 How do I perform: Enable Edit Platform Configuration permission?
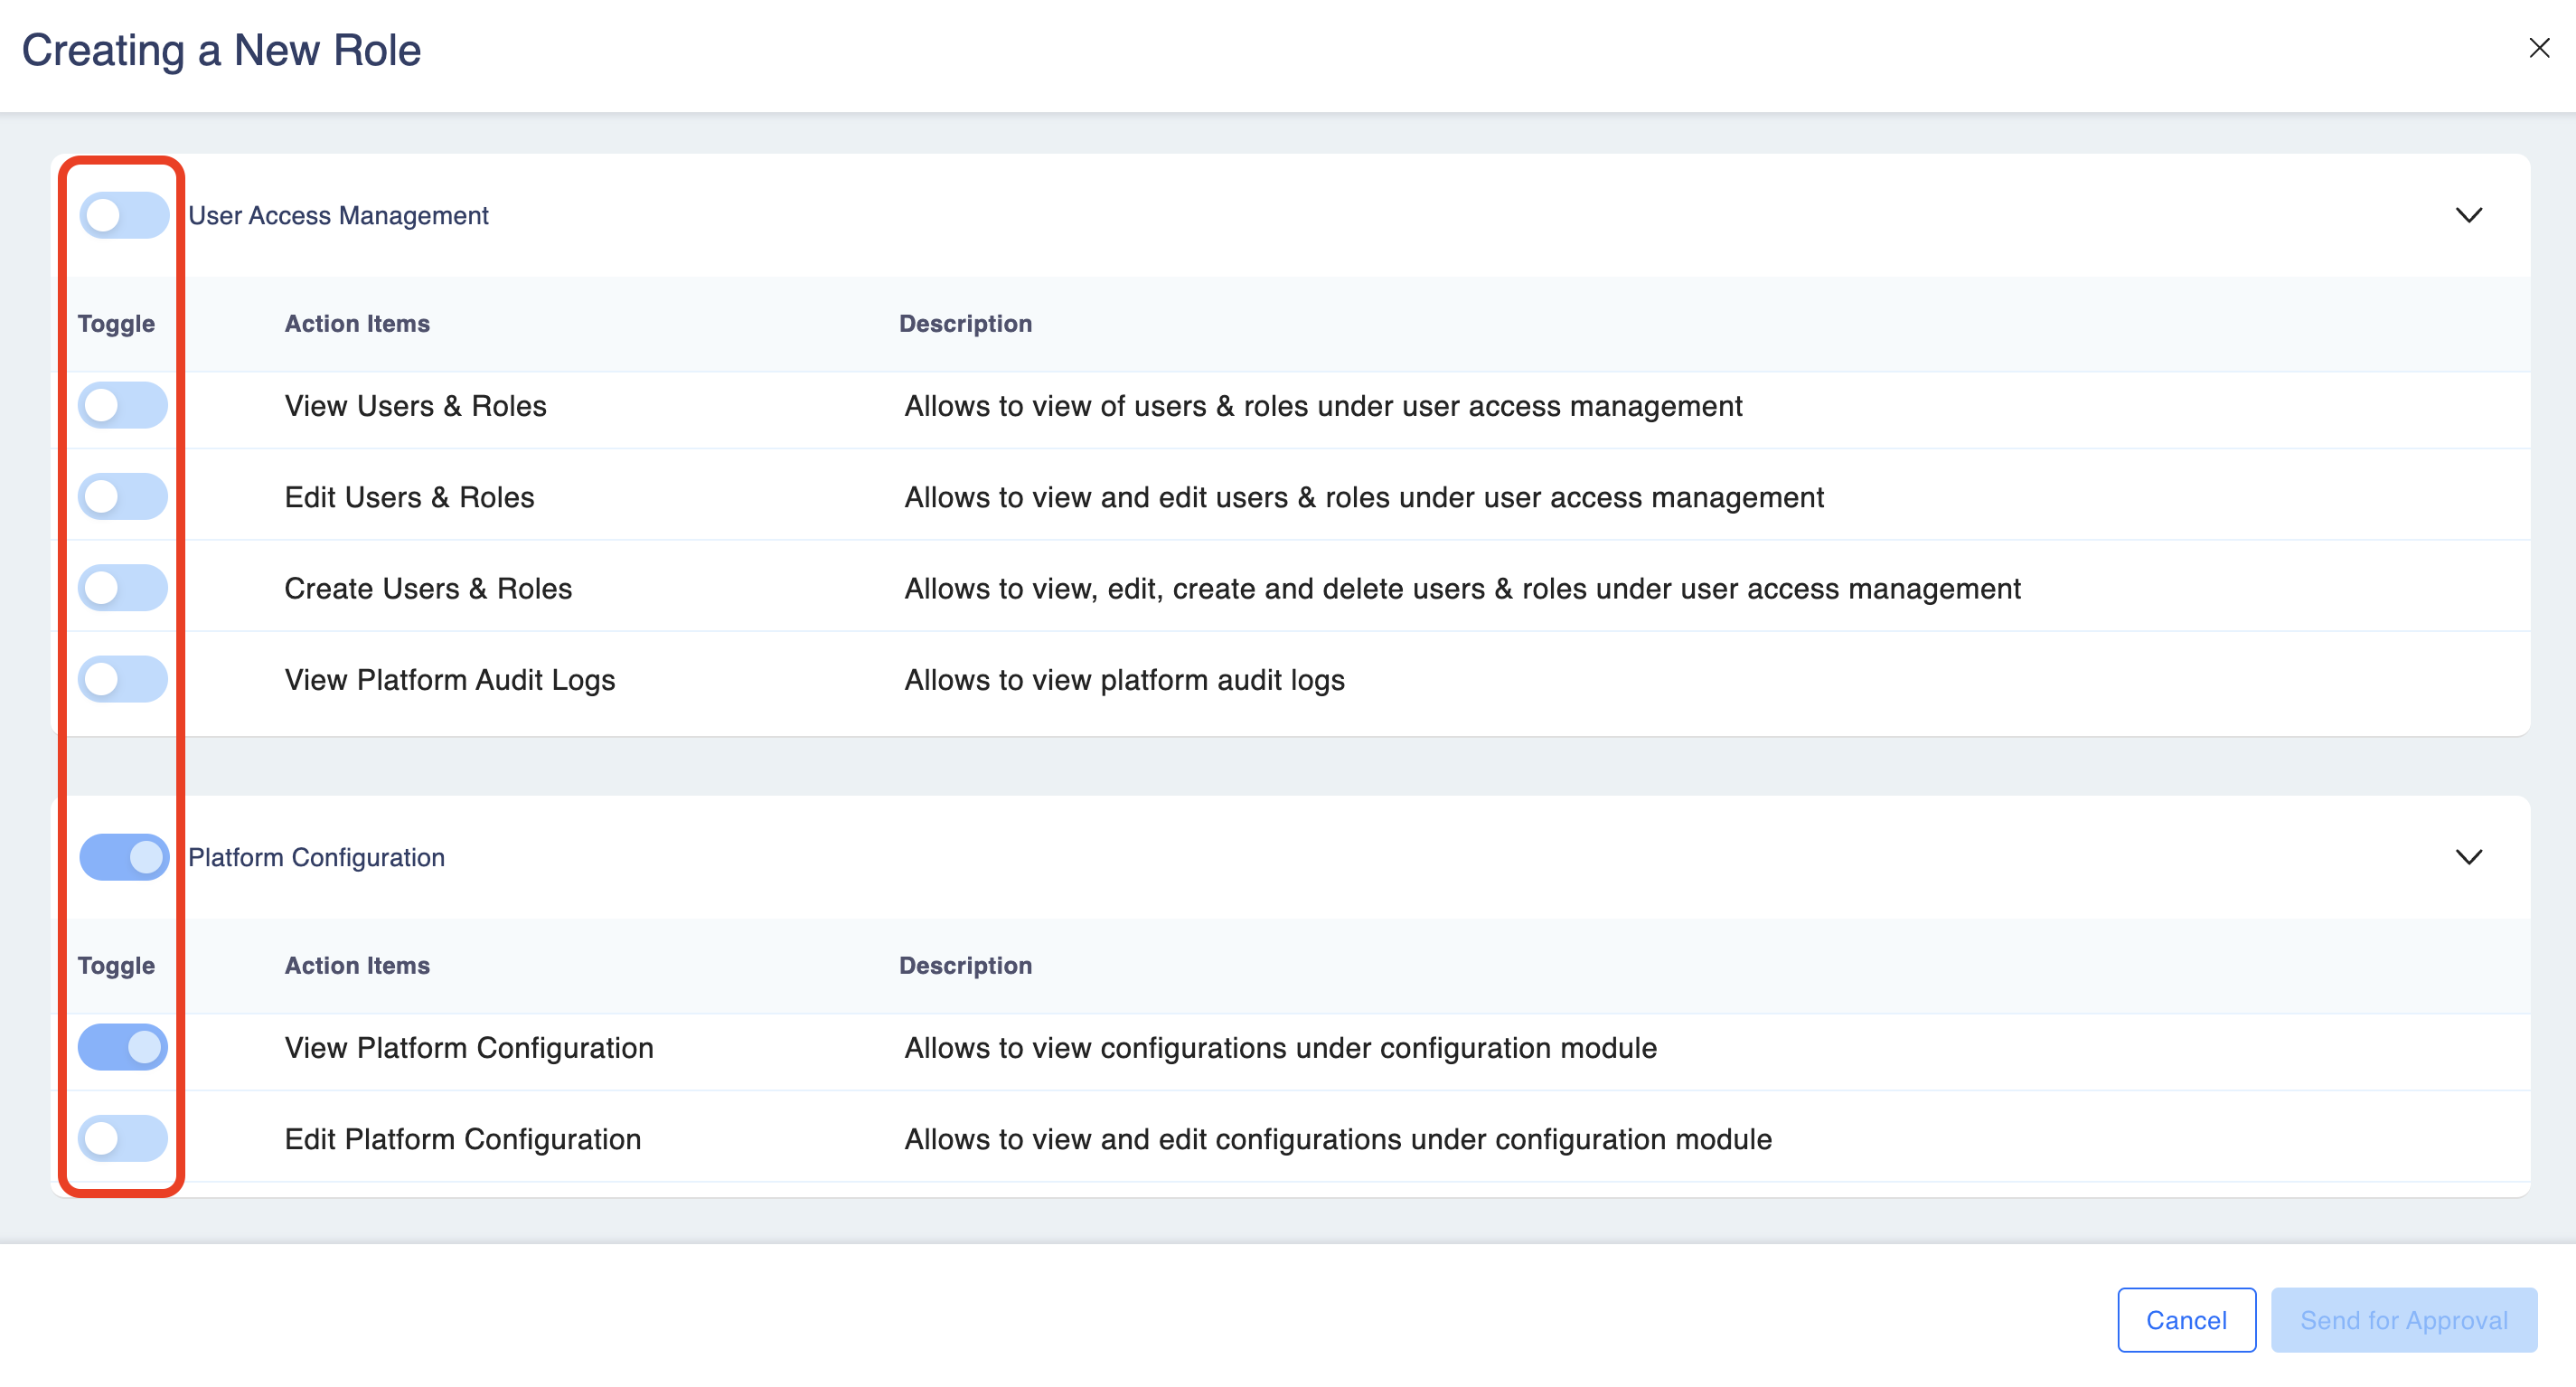coord(123,1138)
